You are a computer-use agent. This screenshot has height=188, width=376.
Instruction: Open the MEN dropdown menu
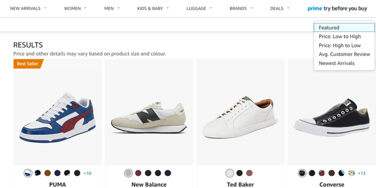click(x=109, y=8)
